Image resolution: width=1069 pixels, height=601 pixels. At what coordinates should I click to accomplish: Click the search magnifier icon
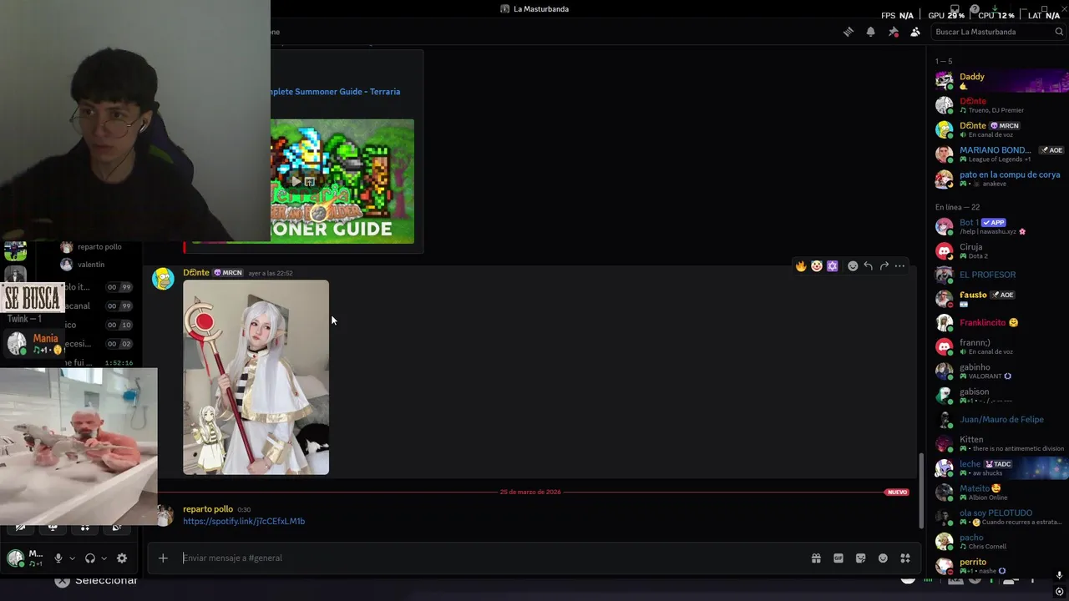tap(1059, 32)
